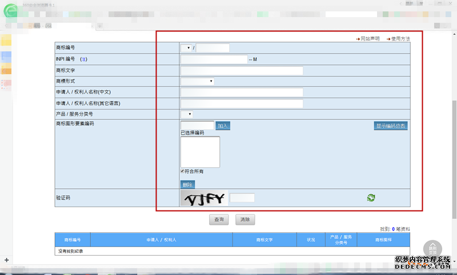Click the (注) note link beside INPI 编号
This screenshot has height=275, width=457.
coord(83,59)
